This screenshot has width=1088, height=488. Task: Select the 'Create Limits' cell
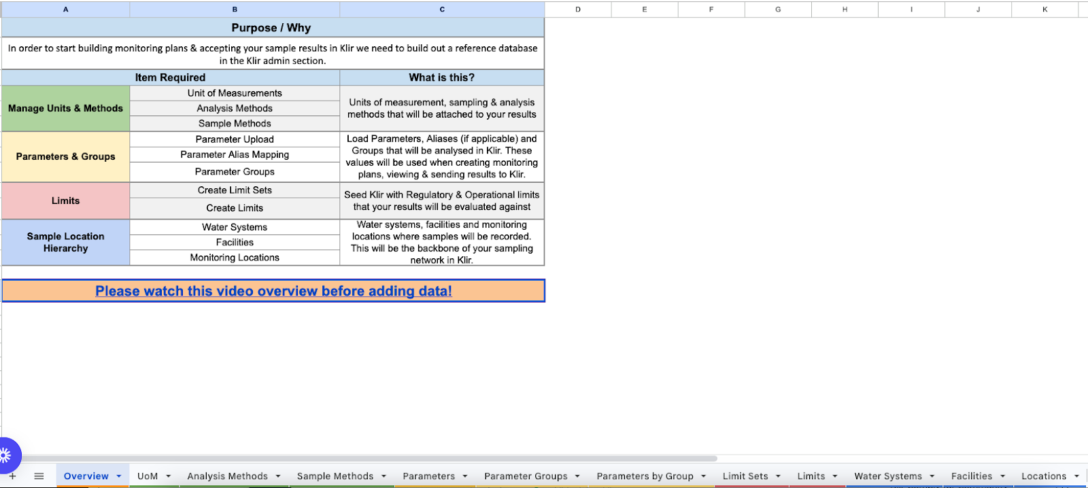(x=235, y=208)
